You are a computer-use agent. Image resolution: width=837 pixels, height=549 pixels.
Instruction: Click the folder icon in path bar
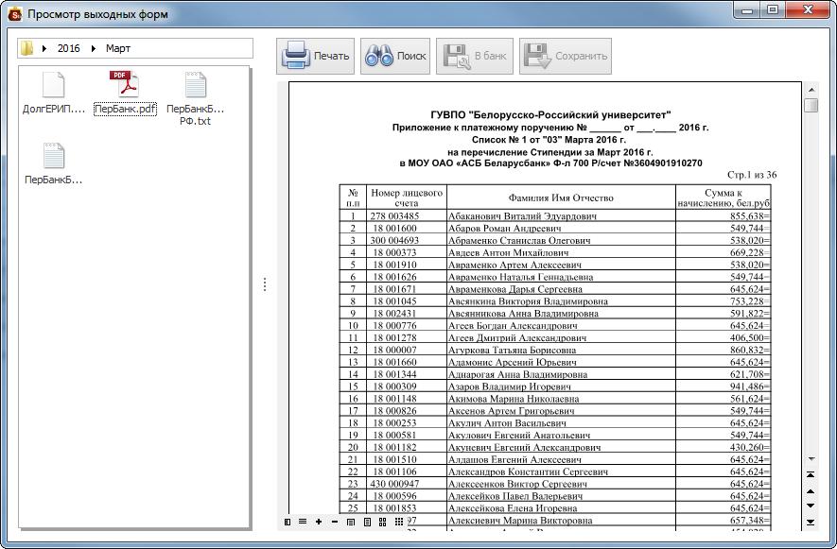(x=26, y=48)
